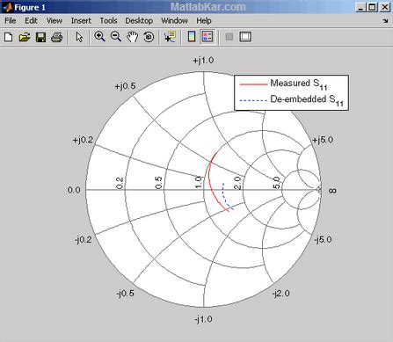The height and width of the screenshot is (342, 393).
Task: Open the Desktop menu
Action: pyautogui.click(x=139, y=21)
